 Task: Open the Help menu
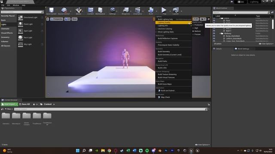[24, 5]
